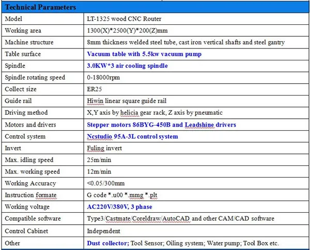This screenshot has height=250, width=310.
Task: Select the 'Max. idling speed' label
Action: pyautogui.click(x=29, y=160)
